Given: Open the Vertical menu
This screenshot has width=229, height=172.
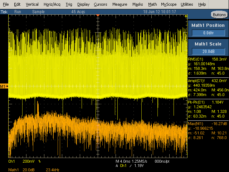Looking at the screenshot, I should (32, 4).
